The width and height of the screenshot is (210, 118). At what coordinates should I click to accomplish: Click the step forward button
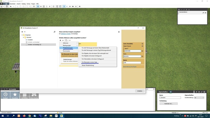76,6
